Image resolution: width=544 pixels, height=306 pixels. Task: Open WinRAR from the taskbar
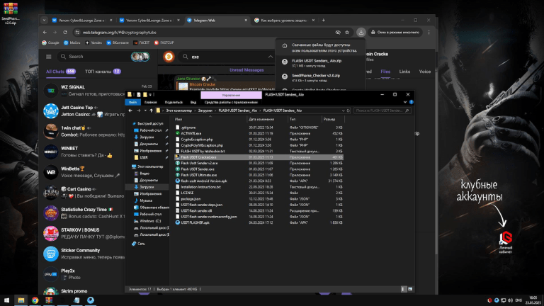tap(49, 300)
